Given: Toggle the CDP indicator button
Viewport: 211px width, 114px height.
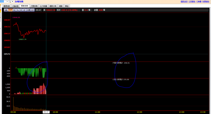Looking at the screenshot, I should [x=33, y=10].
